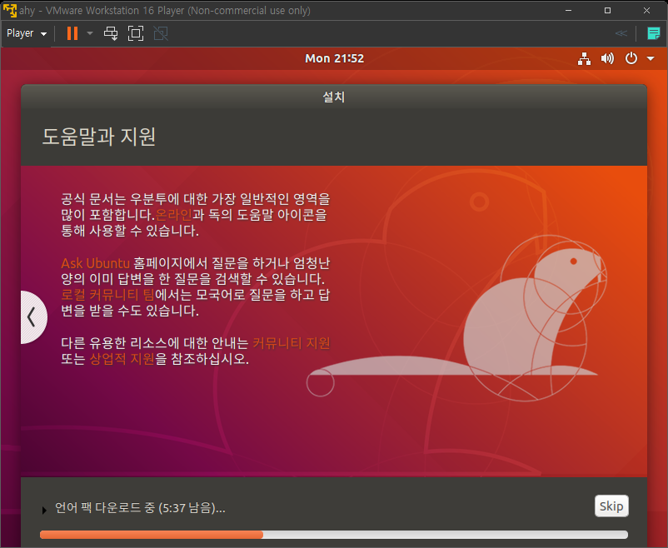Open the Ubuntu network status icon
Image resolution: width=668 pixels, height=548 pixels.
point(584,58)
